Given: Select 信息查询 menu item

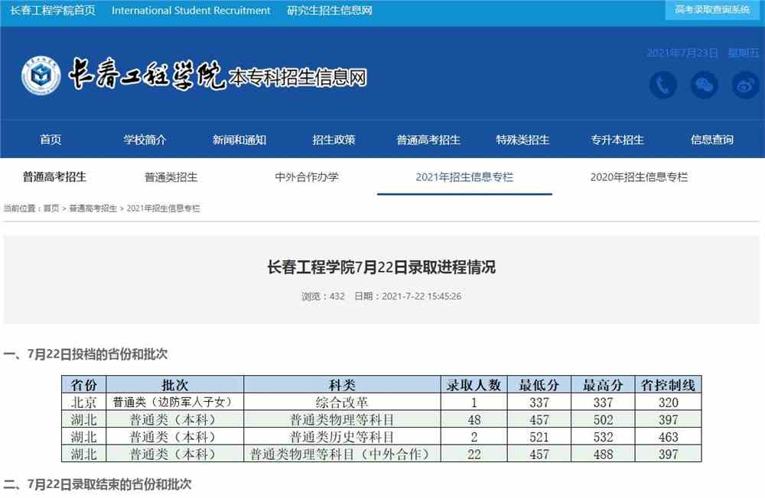Looking at the screenshot, I should [x=711, y=140].
